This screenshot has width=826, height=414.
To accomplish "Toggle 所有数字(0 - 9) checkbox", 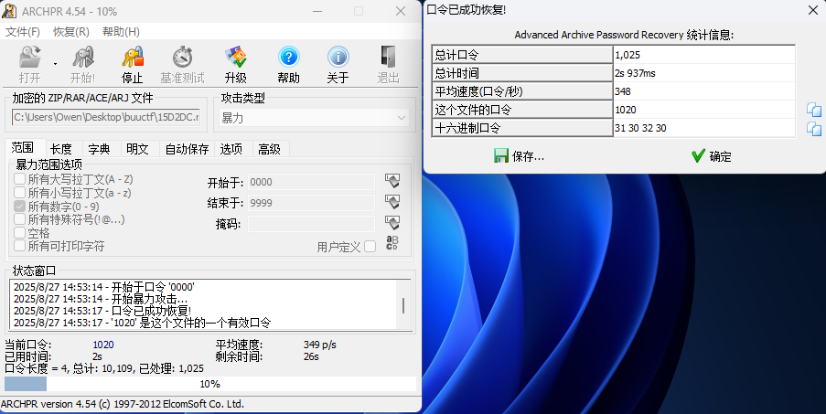I will pos(19,207).
